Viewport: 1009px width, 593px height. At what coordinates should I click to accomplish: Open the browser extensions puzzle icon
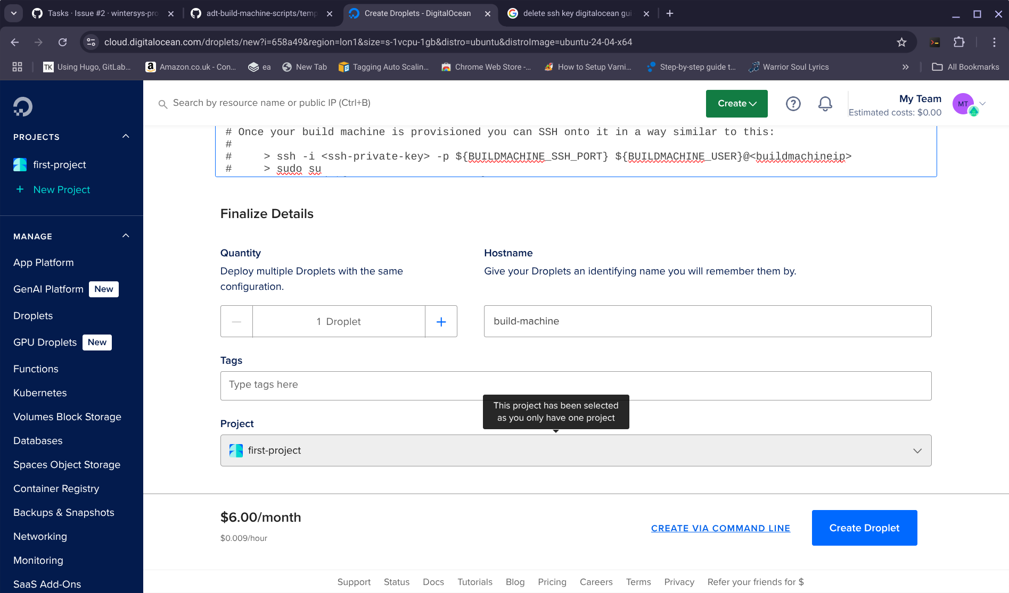(959, 42)
